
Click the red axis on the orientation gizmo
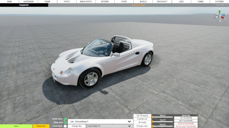[x=222, y=18]
